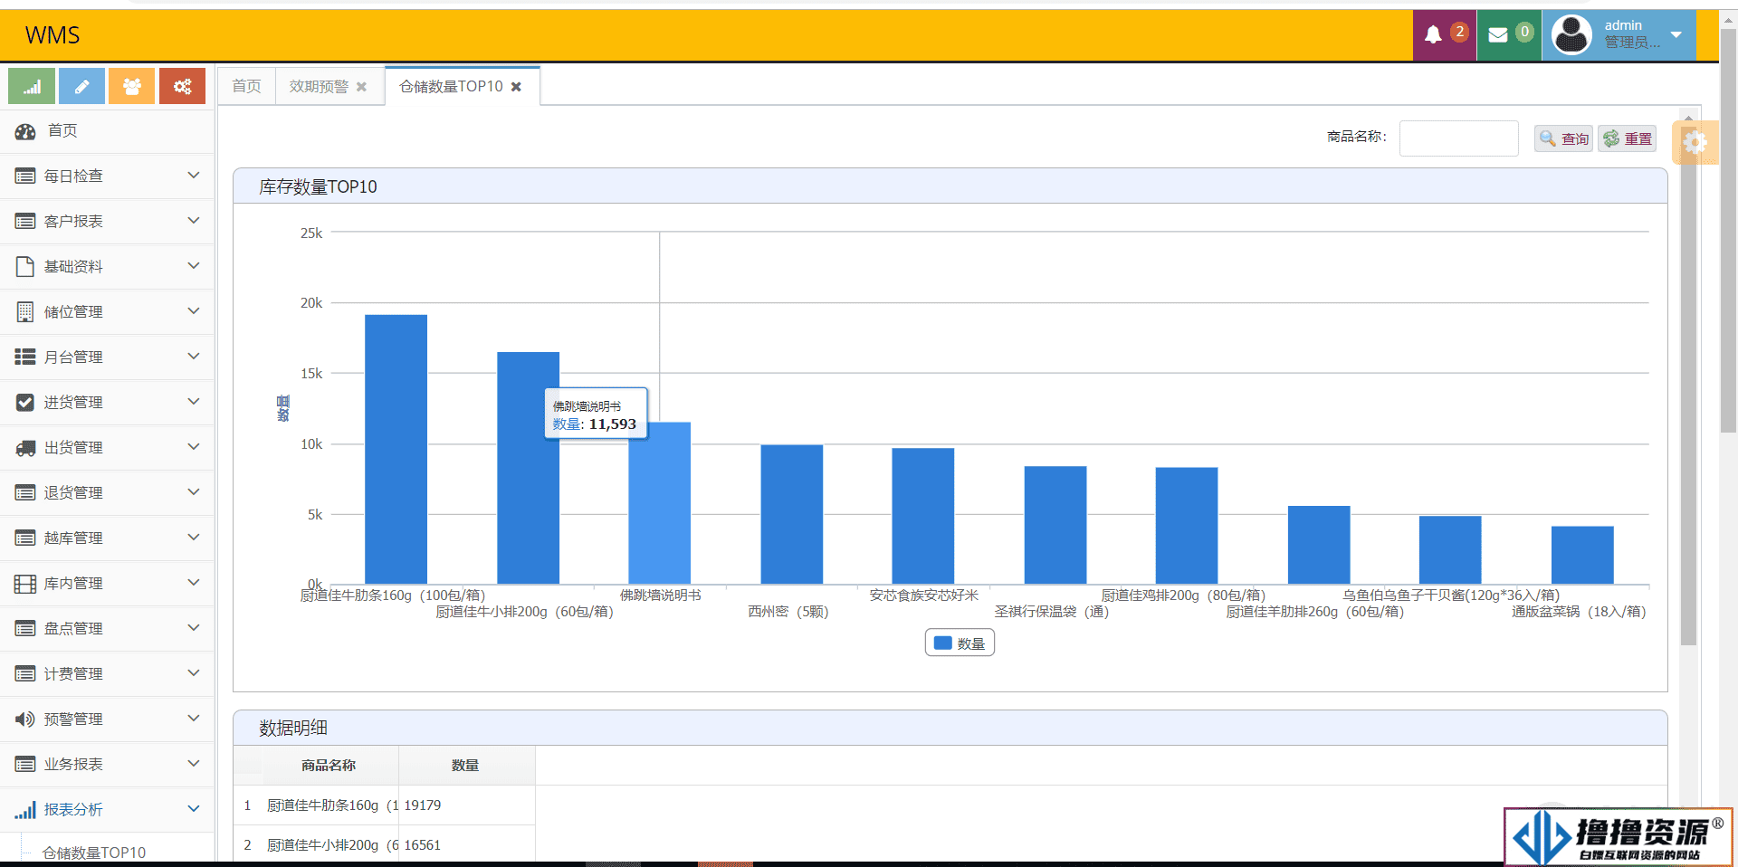Click the WMS logo title

click(53, 35)
